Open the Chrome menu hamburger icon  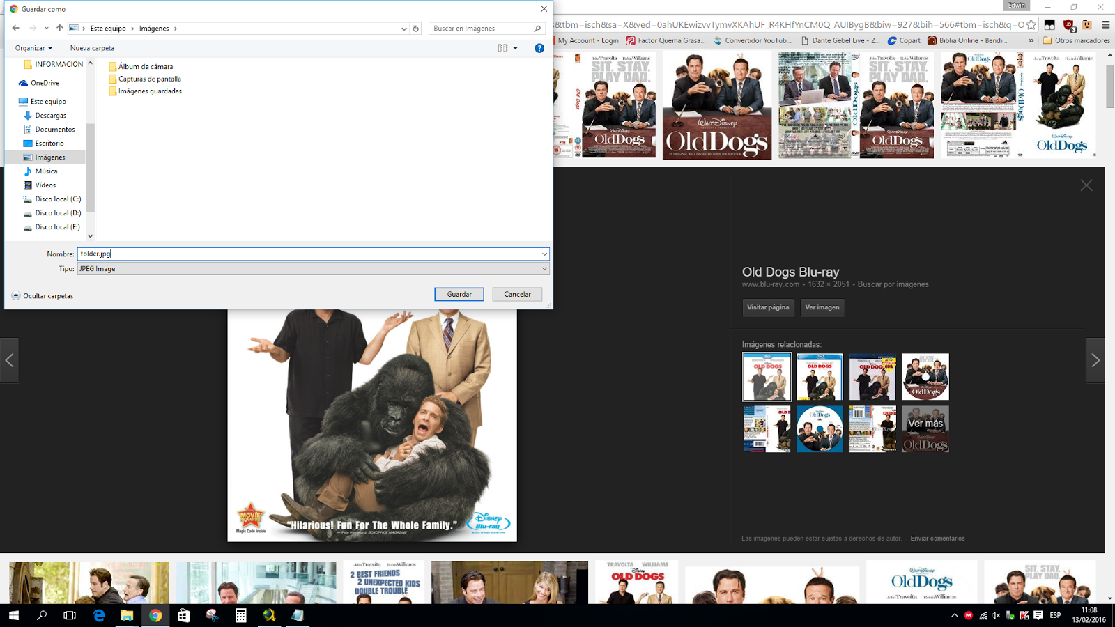[1105, 24]
